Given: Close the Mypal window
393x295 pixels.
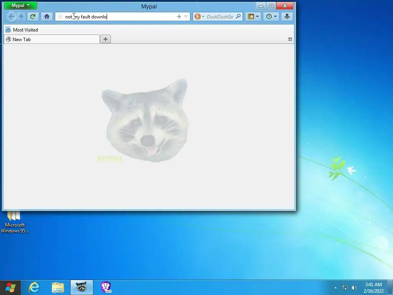Looking at the screenshot, I should point(285,6).
